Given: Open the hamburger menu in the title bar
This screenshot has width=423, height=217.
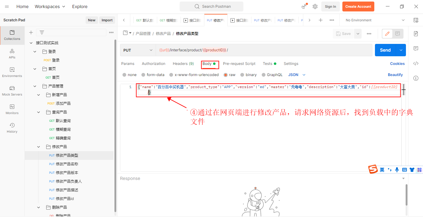Looking at the screenshot, I should click(x=7, y=6).
